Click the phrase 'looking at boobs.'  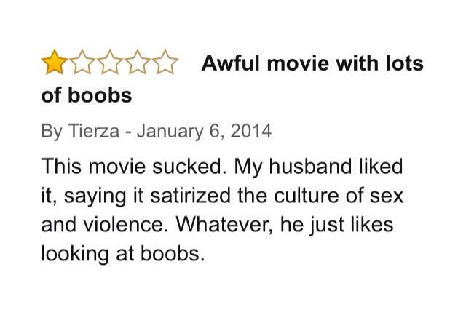(123, 255)
